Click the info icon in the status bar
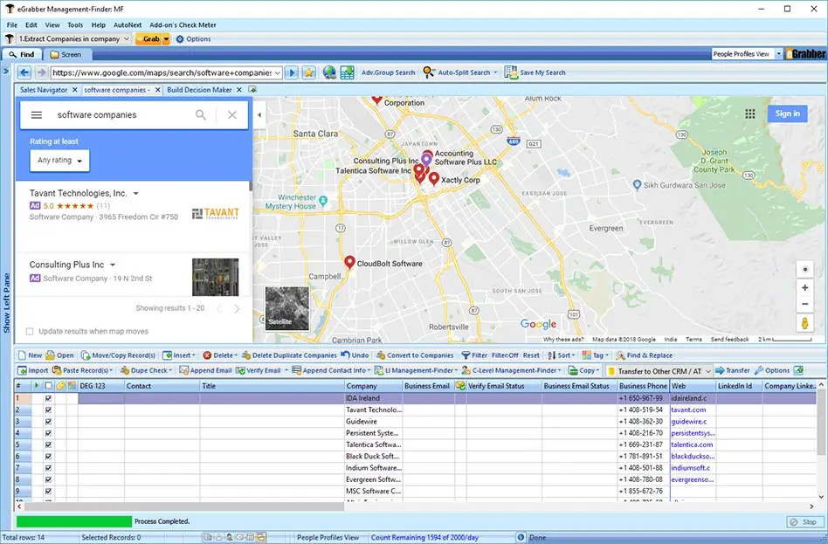Image resolution: width=828 pixels, height=544 pixels. 521,537
